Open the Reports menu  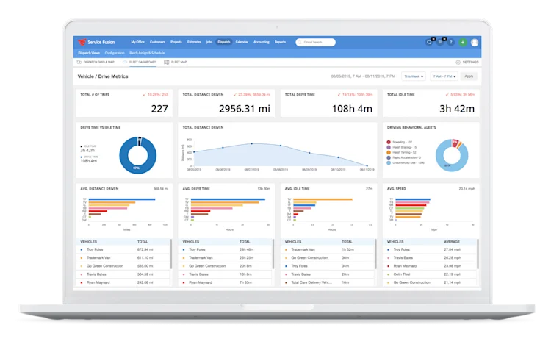tap(280, 42)
